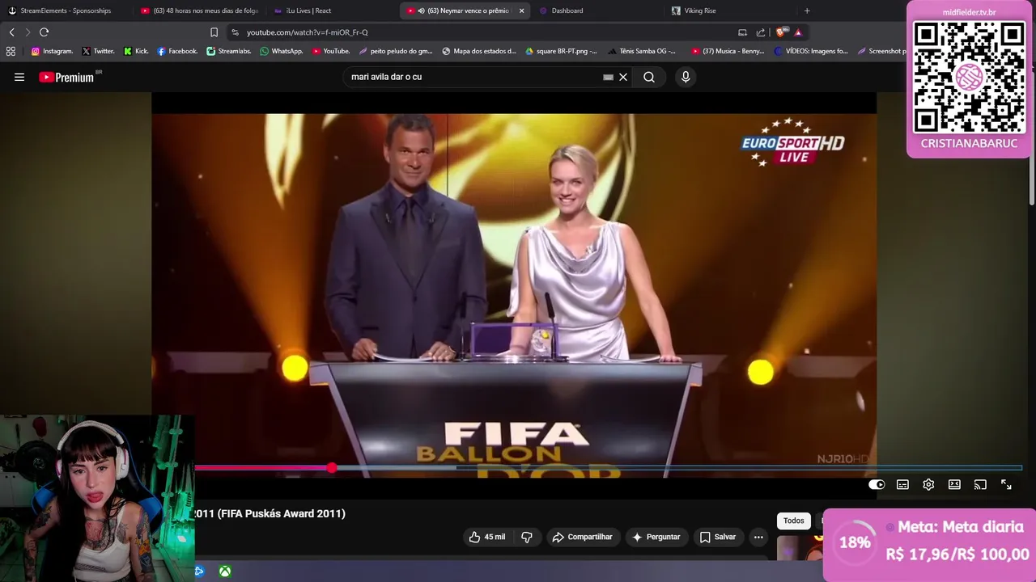The image size is (1036, 582).
Task: Open YouTube guide hamburger menu
Action: click(19, 77)
